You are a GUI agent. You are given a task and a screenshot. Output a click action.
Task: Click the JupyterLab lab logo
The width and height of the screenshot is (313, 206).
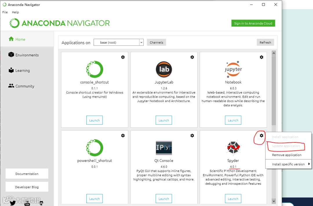pos(164,69)
